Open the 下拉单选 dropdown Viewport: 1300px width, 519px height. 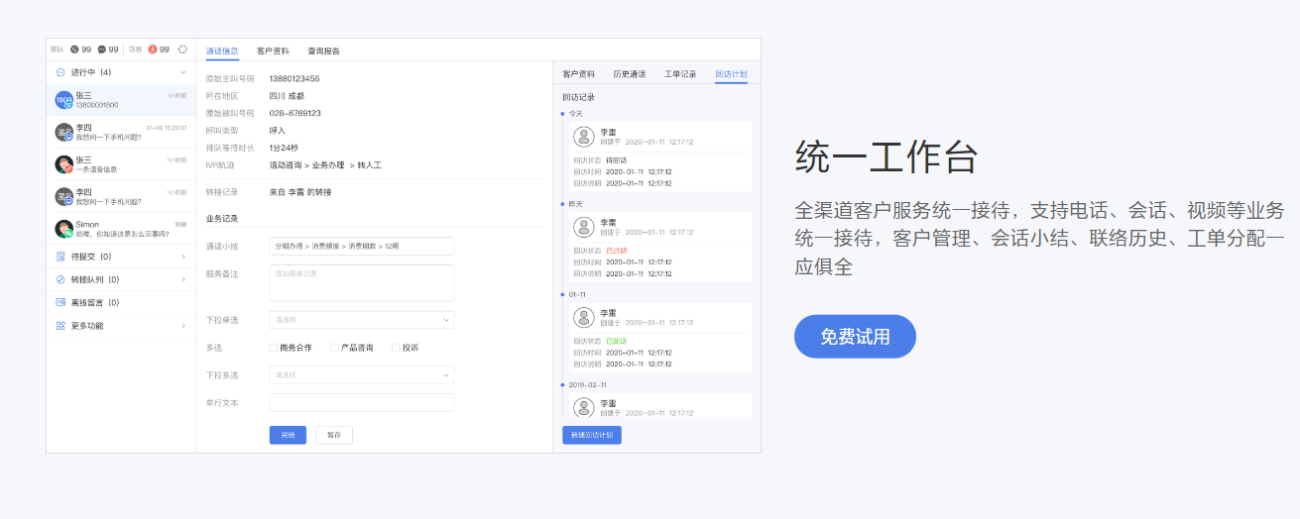(x=361, y=320)
